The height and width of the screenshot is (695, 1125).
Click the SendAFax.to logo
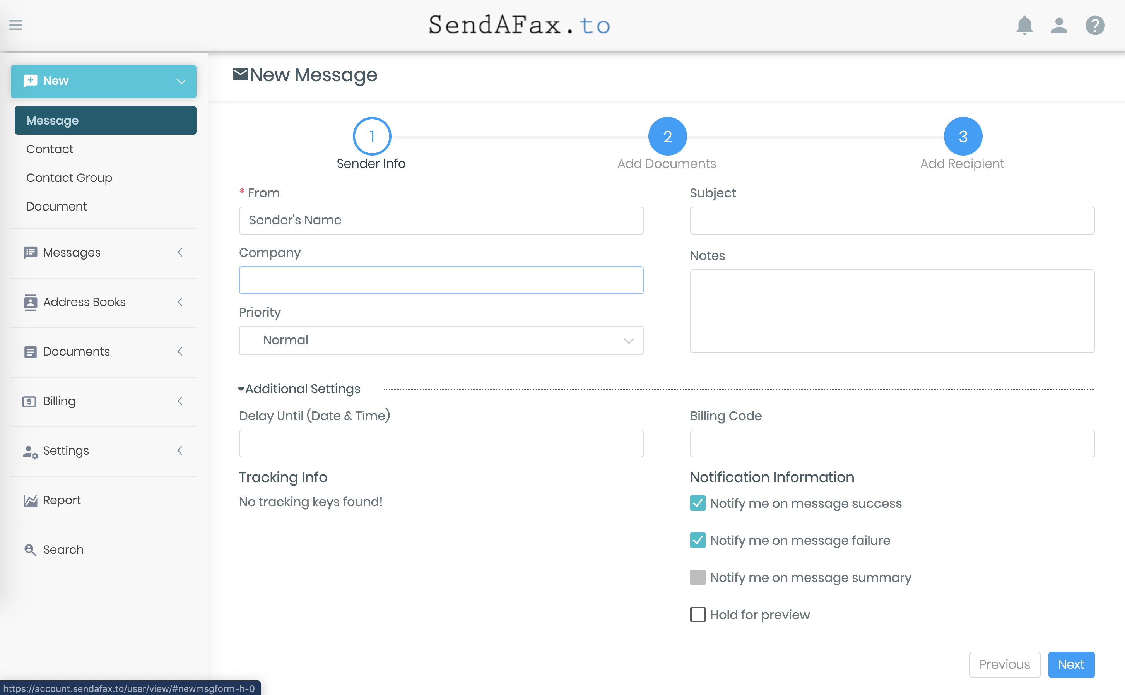[x=519, y=25]
